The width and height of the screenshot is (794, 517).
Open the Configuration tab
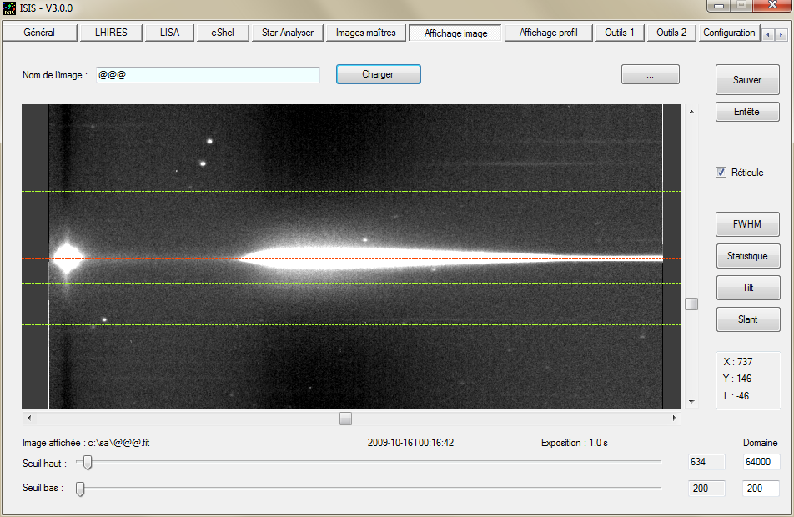point(728,33)
